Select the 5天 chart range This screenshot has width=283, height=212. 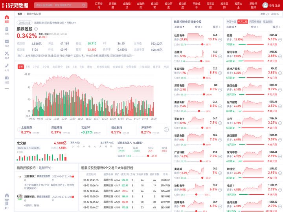pyautogui.click(x=28, y=67)
